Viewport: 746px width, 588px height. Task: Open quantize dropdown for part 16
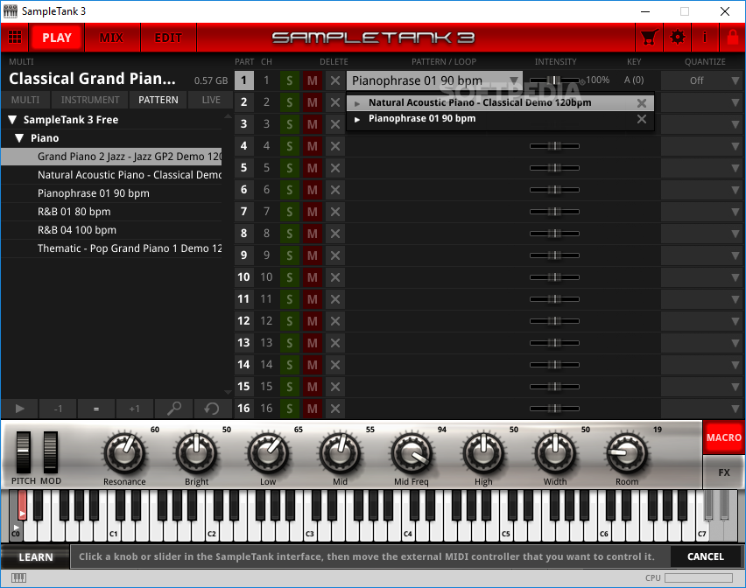[x=701, y=409]
